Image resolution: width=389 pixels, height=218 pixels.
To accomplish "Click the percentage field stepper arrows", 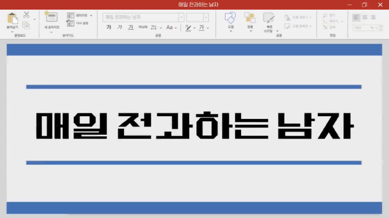I will pyautogui.click(x=381, y=27).
